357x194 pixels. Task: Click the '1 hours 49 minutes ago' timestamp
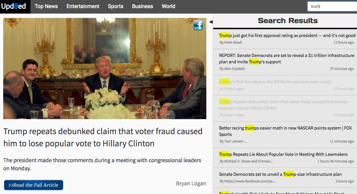pos(336,161)
